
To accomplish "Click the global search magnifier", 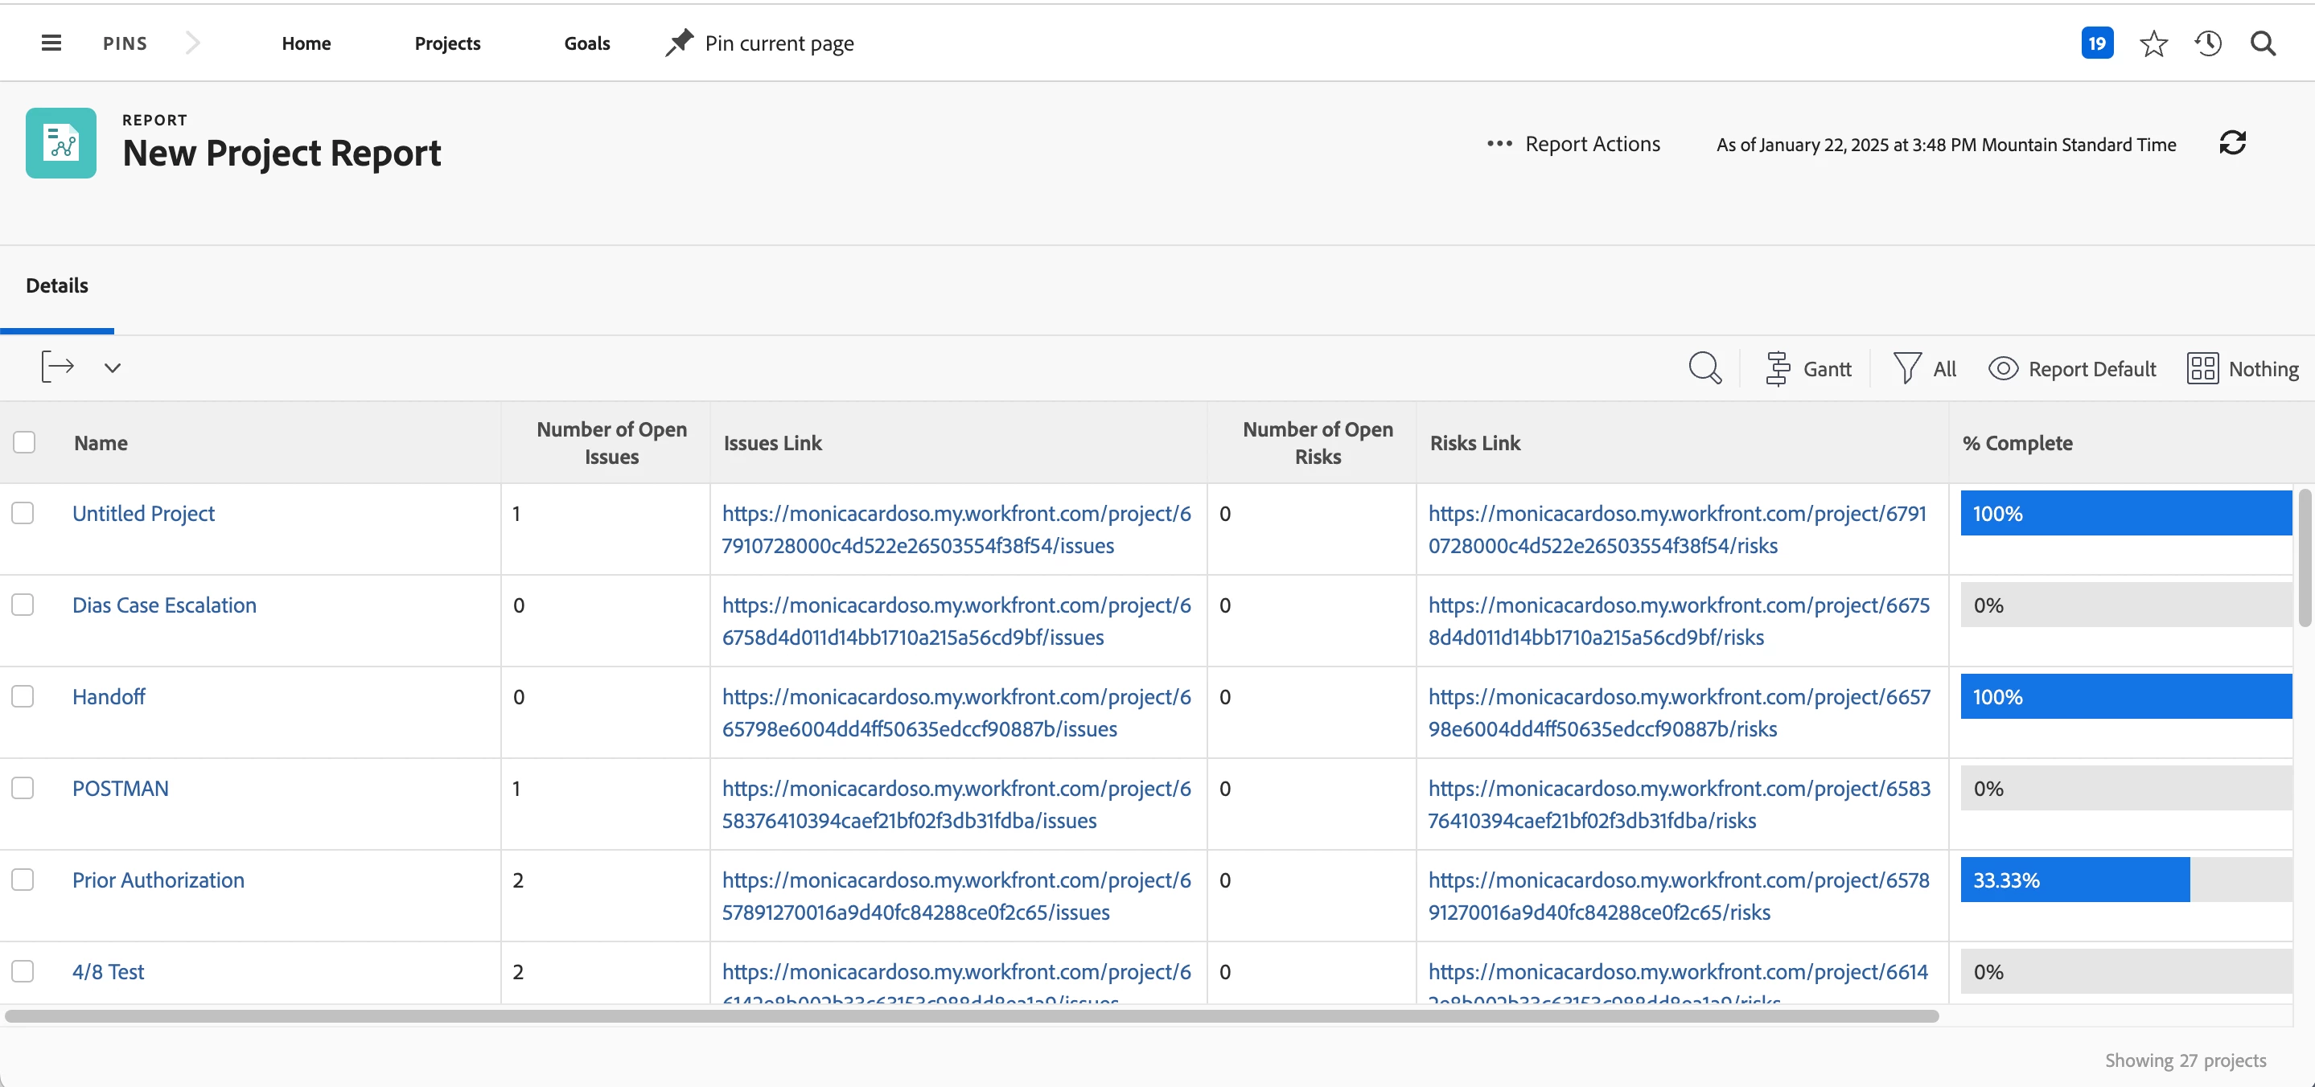I will pyautogui.click(x=2262, y=43).
